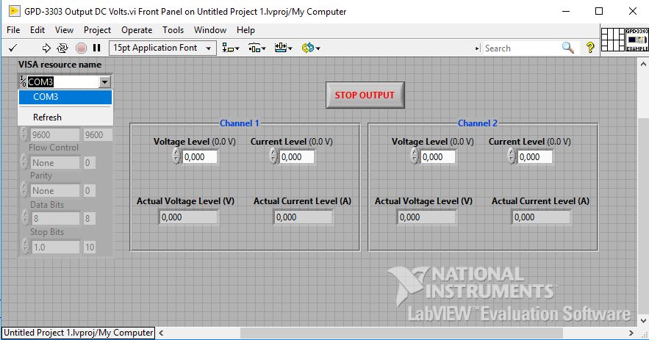This screenshot has width=649, height=340.
Task: Click the horizontal scrollbar thumb
Action: 401,333
